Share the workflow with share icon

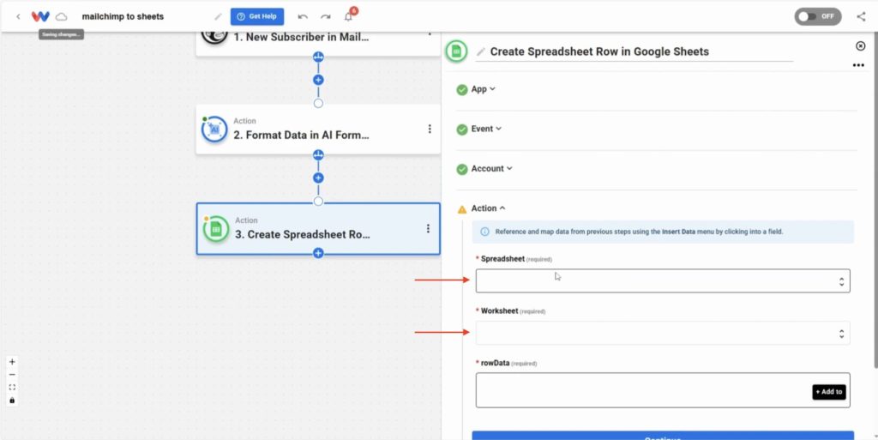click(861, 16)
